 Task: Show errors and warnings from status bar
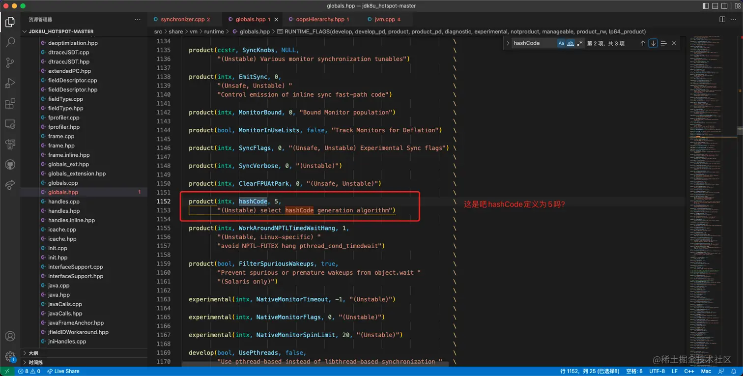(29, 371)
